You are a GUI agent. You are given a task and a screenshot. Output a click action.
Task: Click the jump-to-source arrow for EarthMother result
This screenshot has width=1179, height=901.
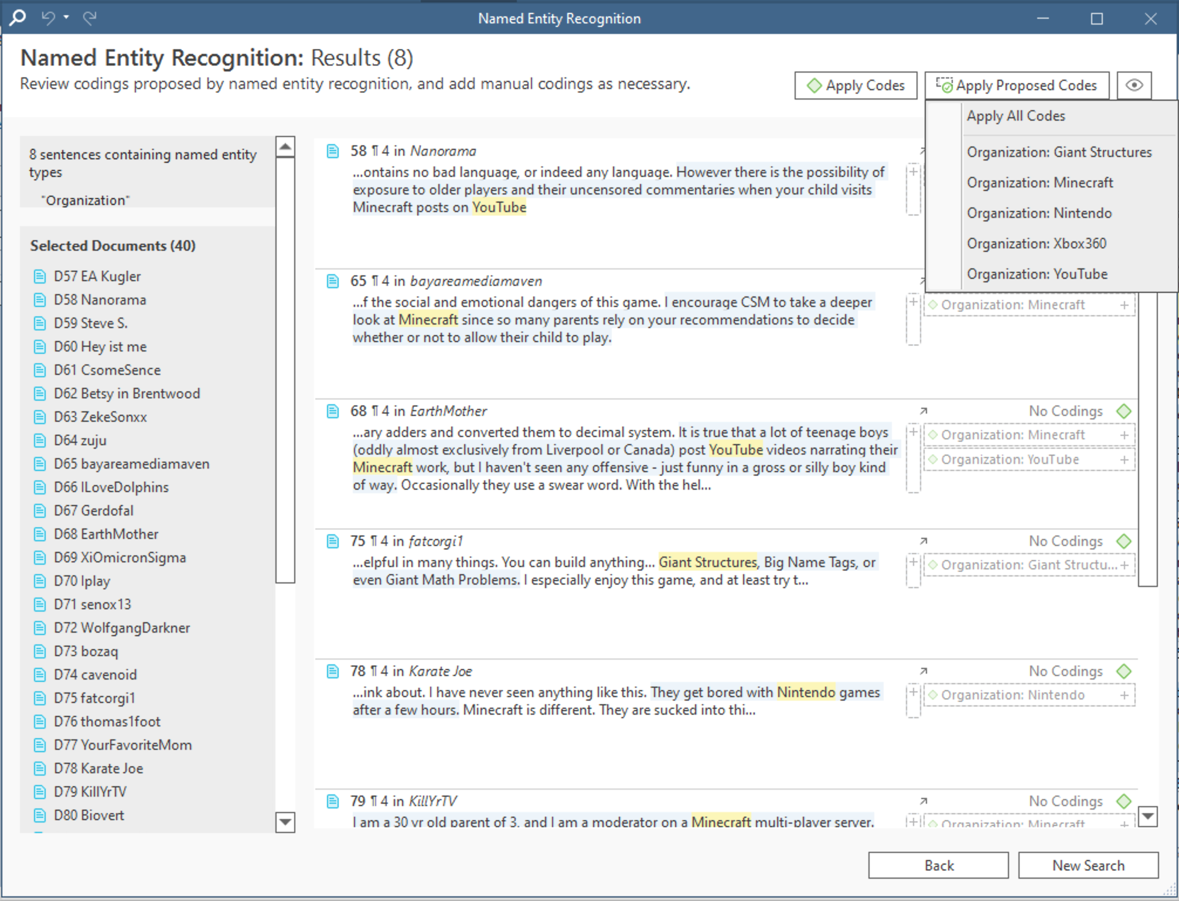pyautogui.click(x=924, y=411)
